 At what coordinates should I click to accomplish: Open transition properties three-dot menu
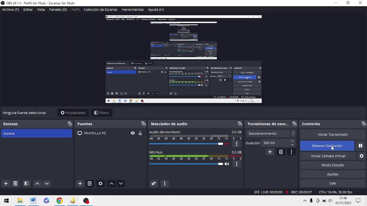(x=291, y=152)
